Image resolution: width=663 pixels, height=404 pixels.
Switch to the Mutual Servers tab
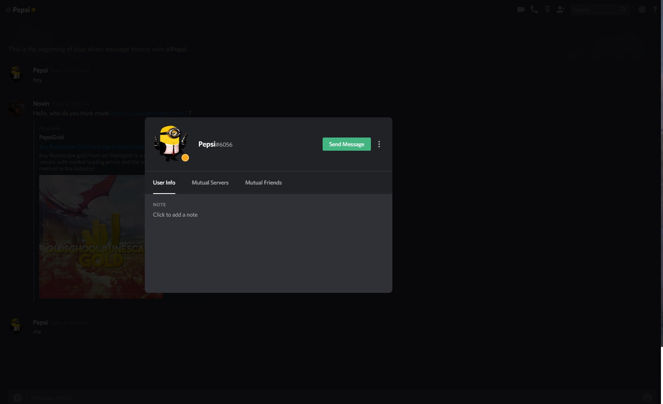pos(210,183)
